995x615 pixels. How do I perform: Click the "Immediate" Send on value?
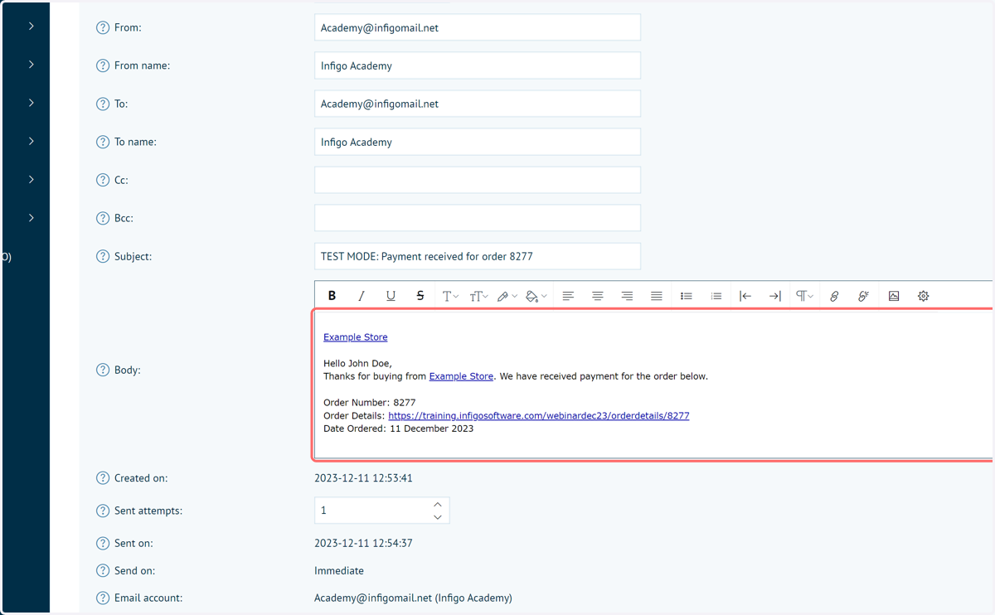339,571
